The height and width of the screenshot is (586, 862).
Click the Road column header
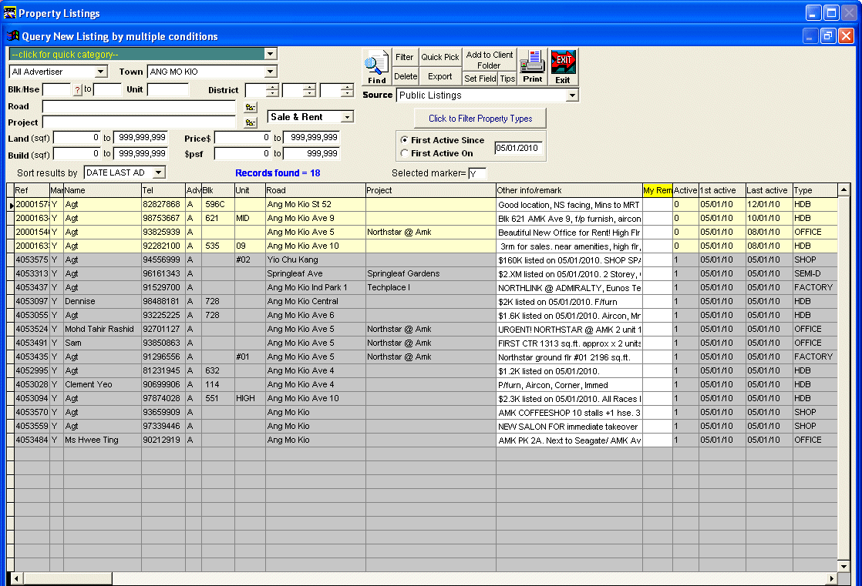click(315, 190)
